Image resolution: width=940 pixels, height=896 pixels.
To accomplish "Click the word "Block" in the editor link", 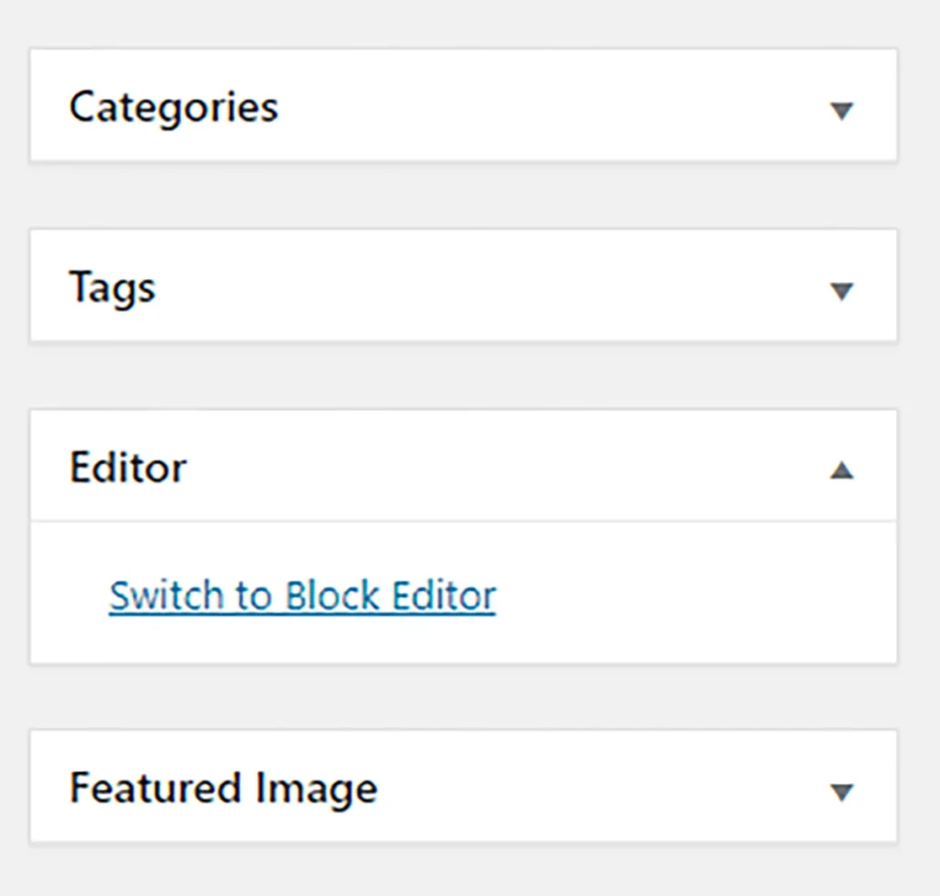I will click(x=332, y=596).
